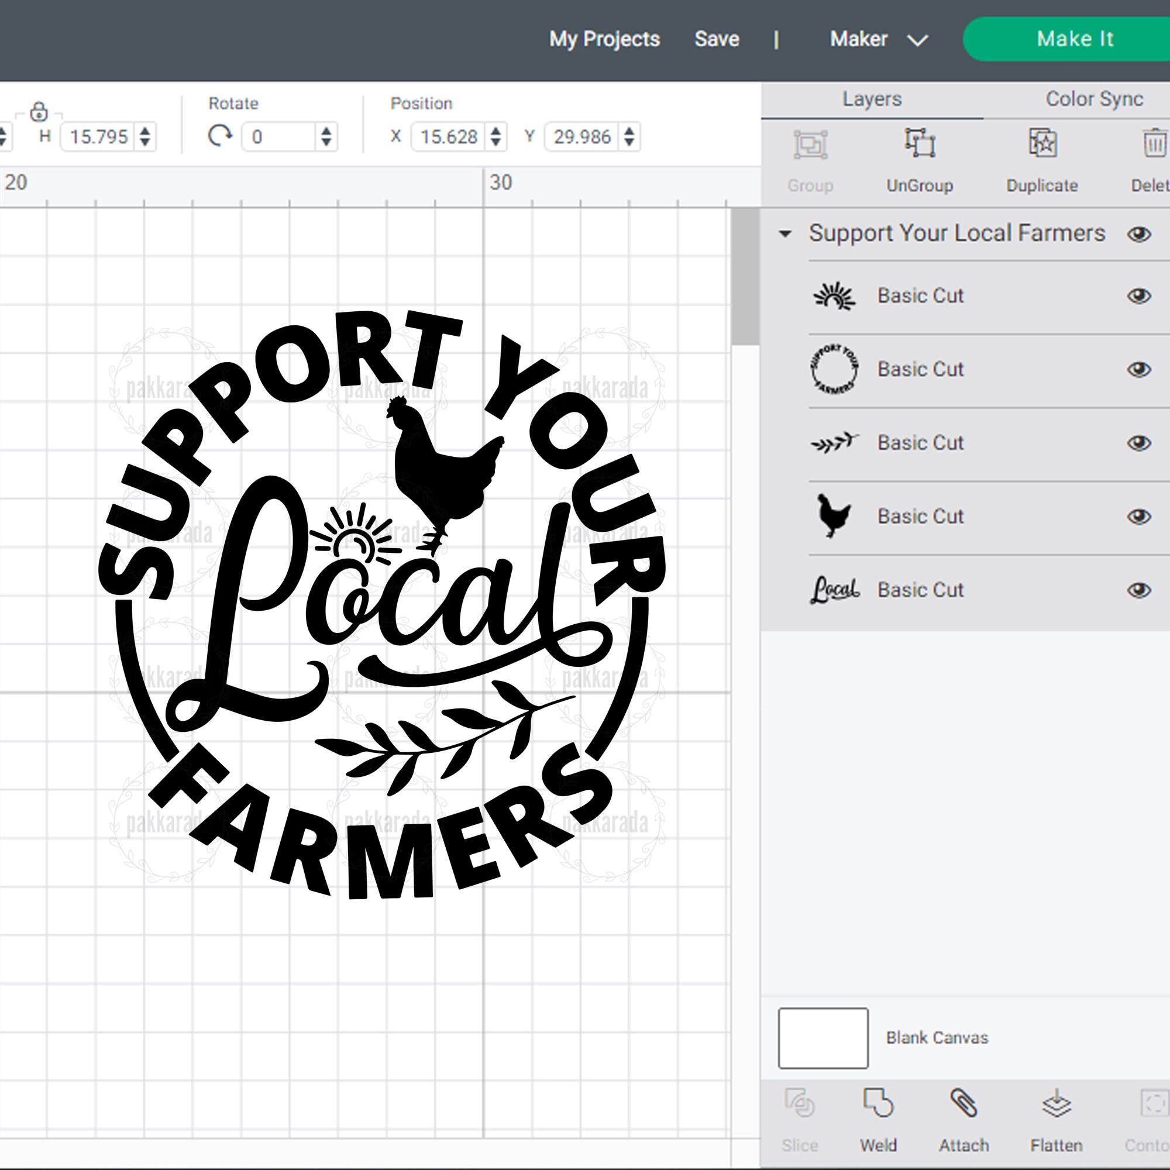Click the Make It button

point(1076,39)
